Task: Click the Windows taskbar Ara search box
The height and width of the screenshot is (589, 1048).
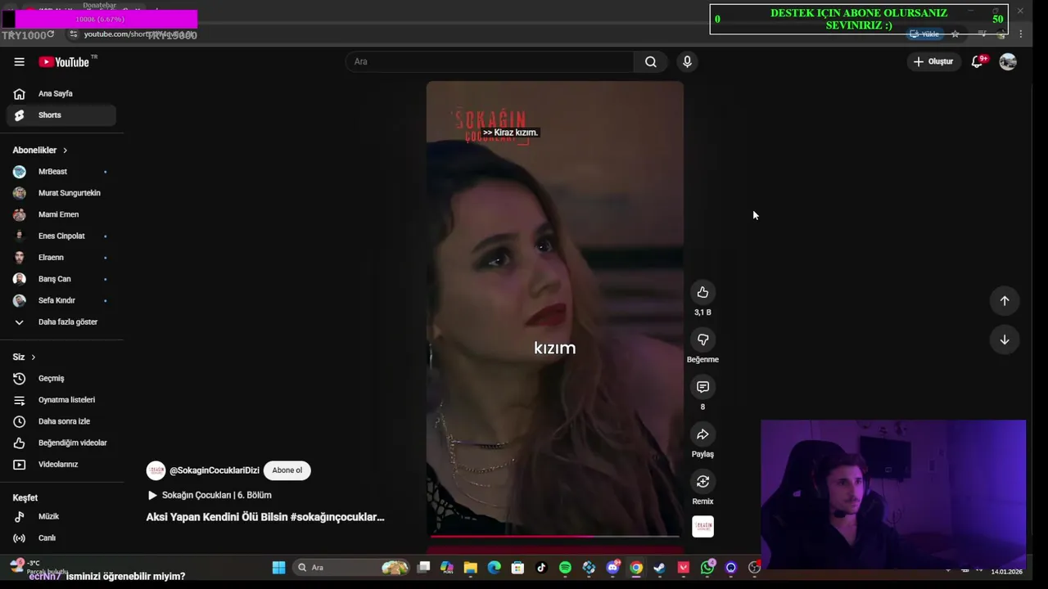Action: 352,568
